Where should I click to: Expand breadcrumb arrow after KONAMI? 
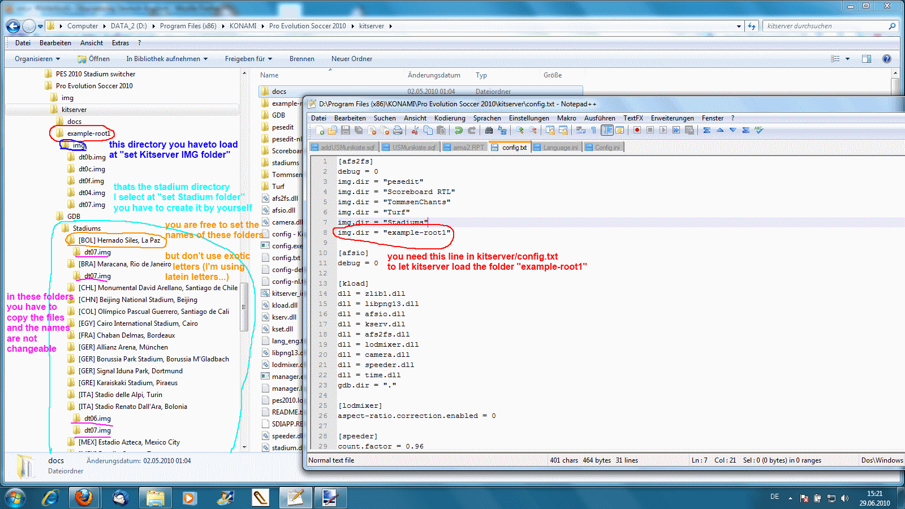tap(263, 26)
